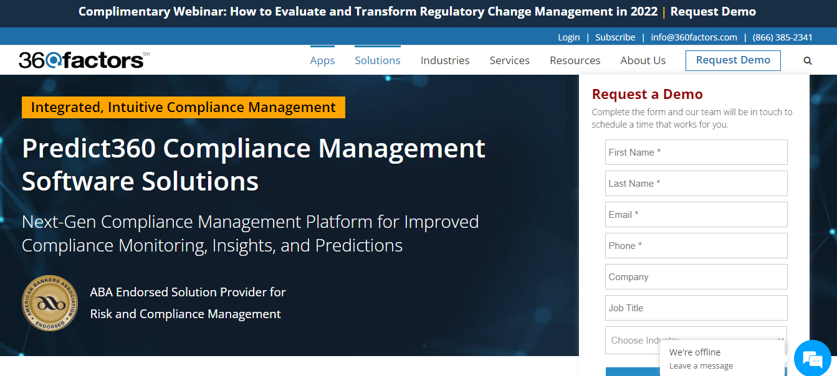The image size is (837, 376).
Task: Open the About Us menu
Action: point(643,60)
